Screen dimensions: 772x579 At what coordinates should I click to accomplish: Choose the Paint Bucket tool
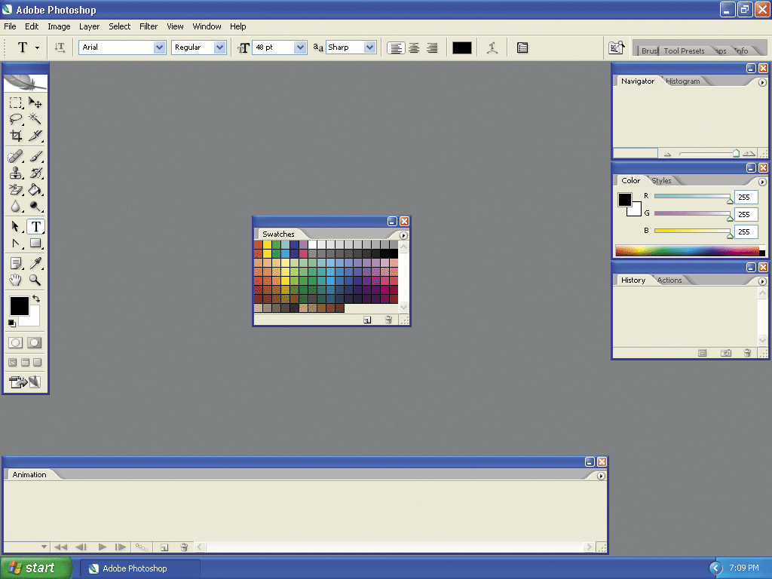[35, 190]
